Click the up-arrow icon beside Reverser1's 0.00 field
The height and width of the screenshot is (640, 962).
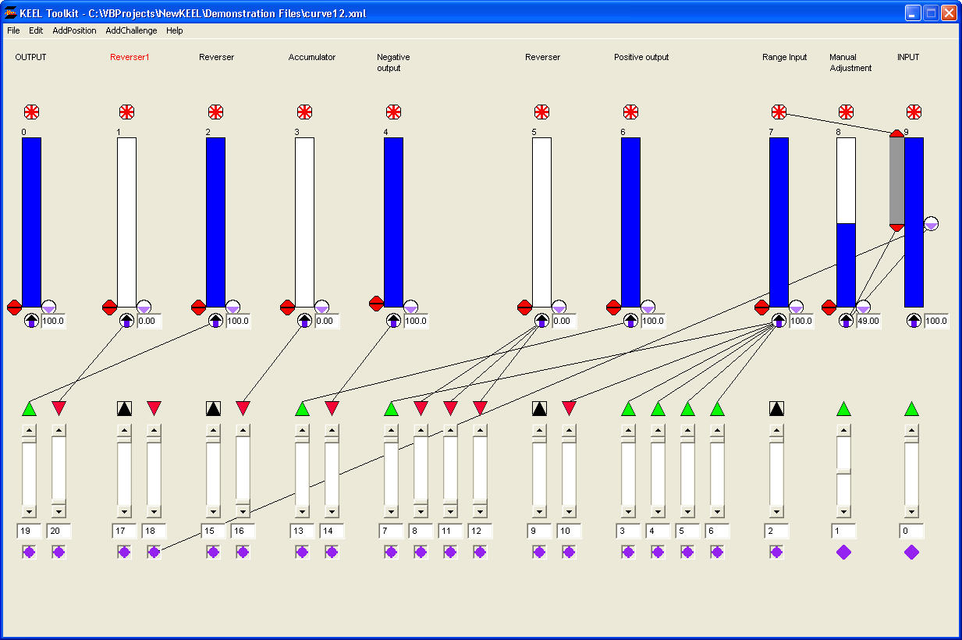click(127, 320)
